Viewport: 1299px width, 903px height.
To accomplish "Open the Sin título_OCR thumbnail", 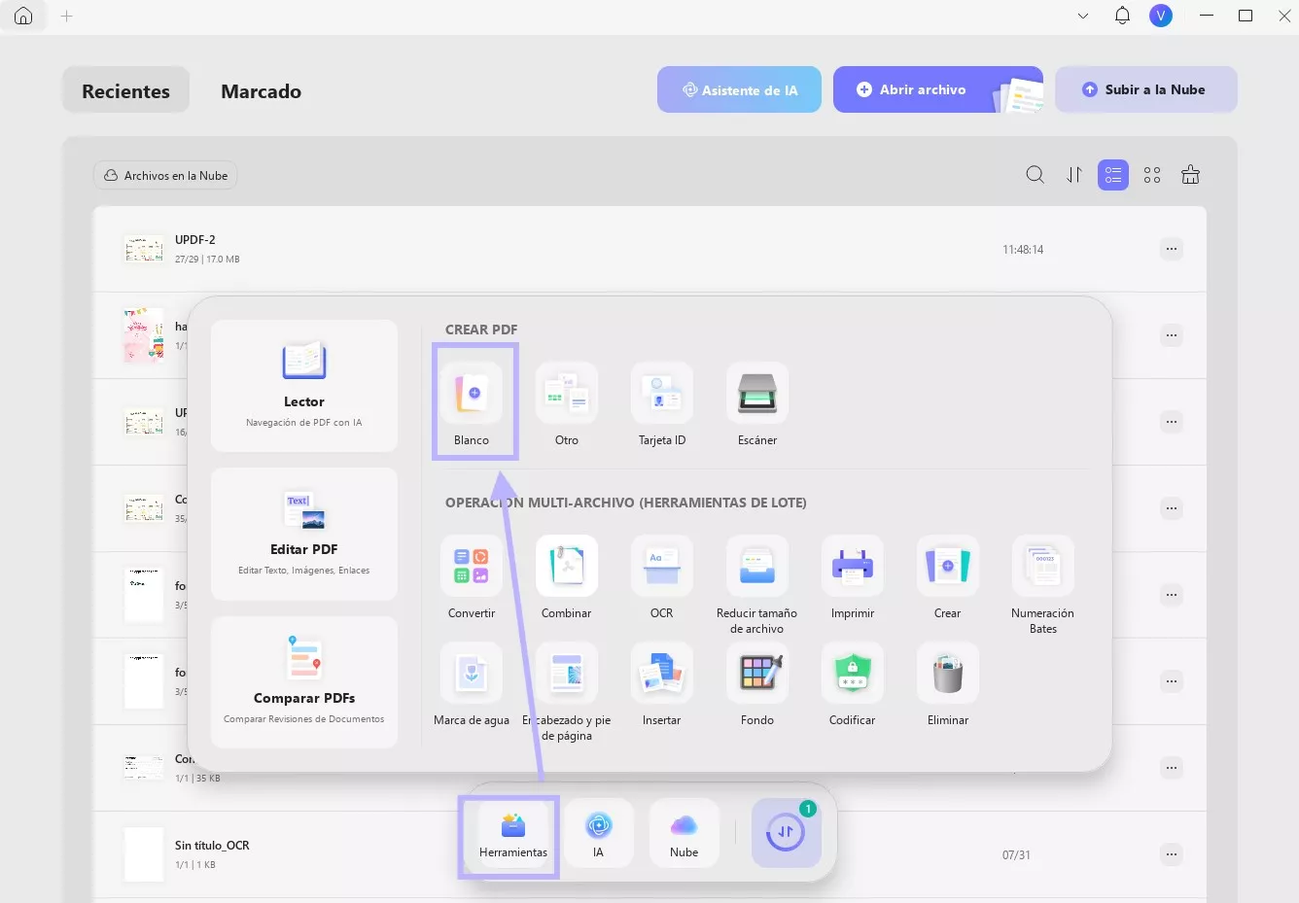I will pos(144,854).
